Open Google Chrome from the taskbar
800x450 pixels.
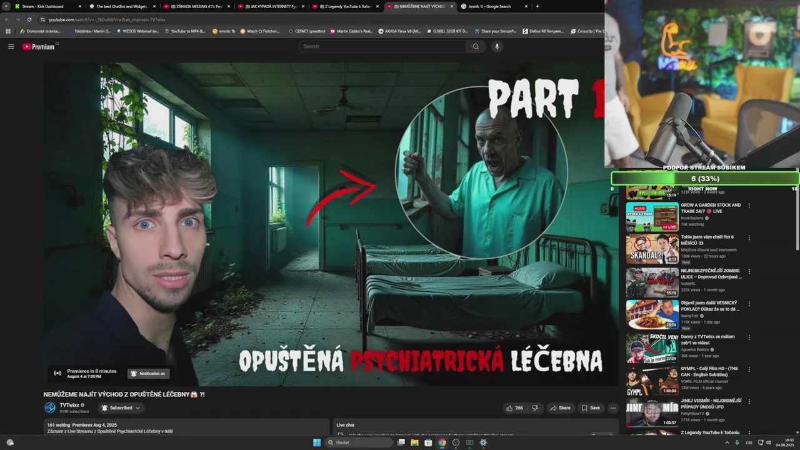tap(442, 442)
